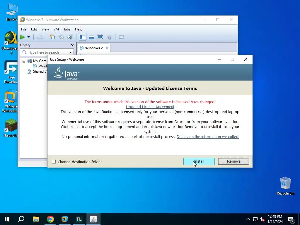Click the Remove button in Java Setup
300x225 pixels.
pos(233,161)
